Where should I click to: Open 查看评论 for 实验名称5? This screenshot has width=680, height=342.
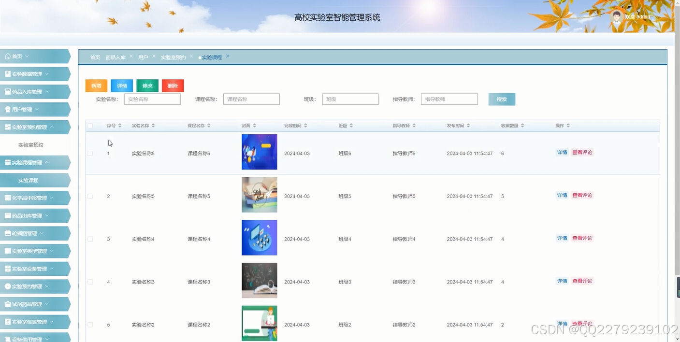tap(582, 195)
